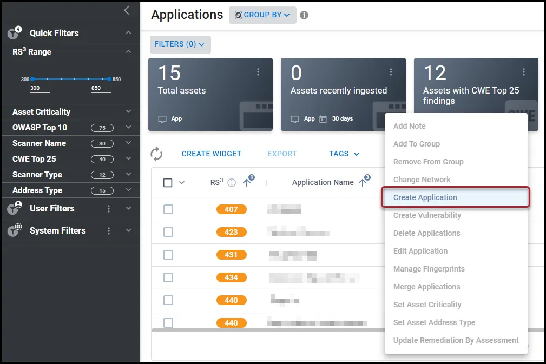Tick the select-all checkbox in table header
The image size is (546, 364).
[x=168, y=182]
